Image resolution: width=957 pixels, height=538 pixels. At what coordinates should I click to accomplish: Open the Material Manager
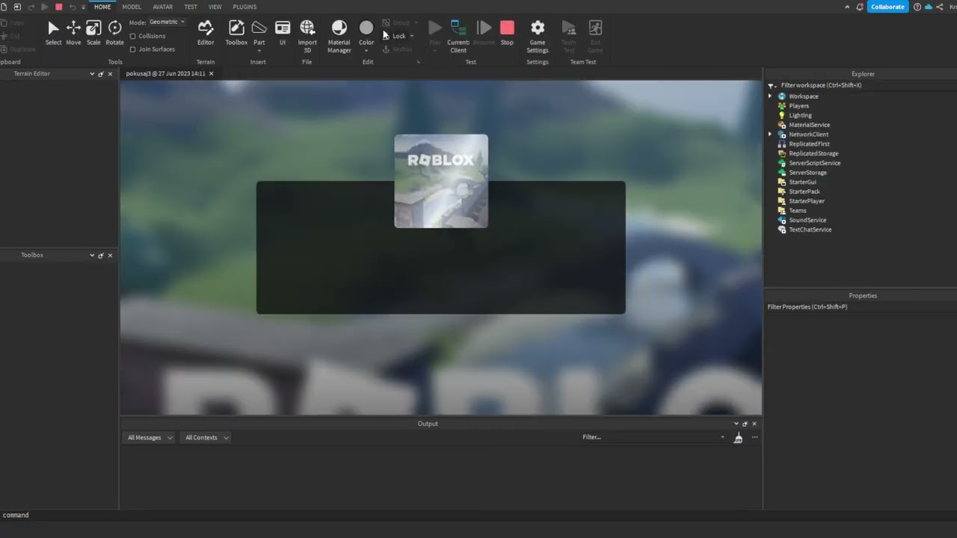coord(339,36)
